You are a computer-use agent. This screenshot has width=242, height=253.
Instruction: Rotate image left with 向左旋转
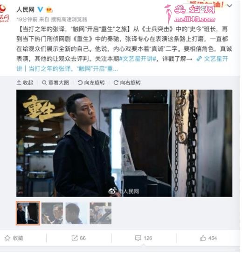click(x=91, y=83)
